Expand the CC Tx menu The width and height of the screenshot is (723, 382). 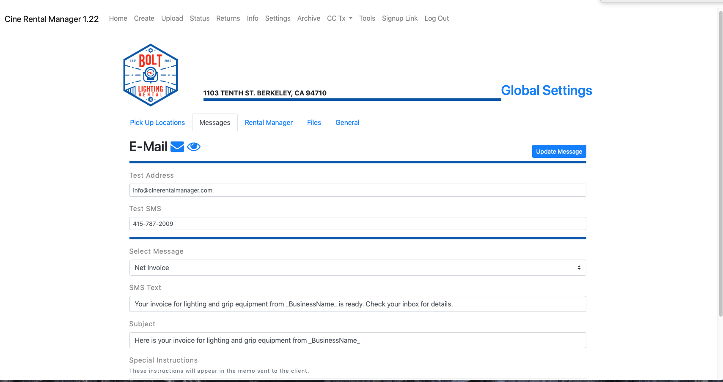[x=339, y=19]
